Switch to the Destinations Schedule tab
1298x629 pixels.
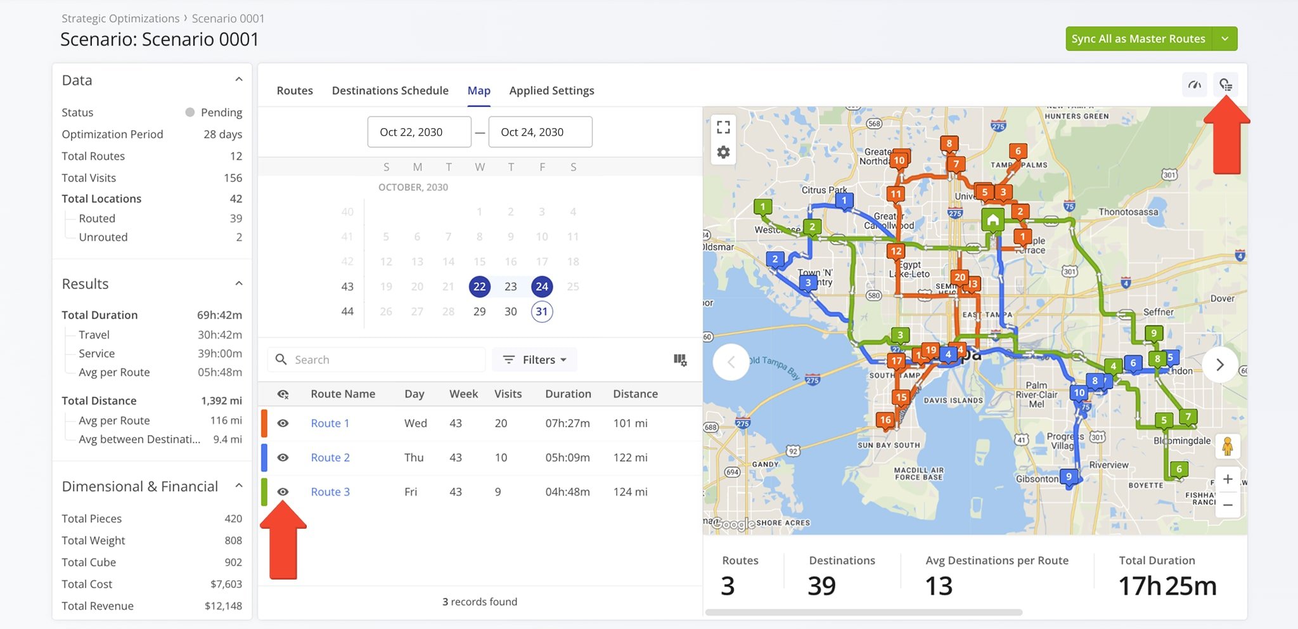(x=390, y=91)
